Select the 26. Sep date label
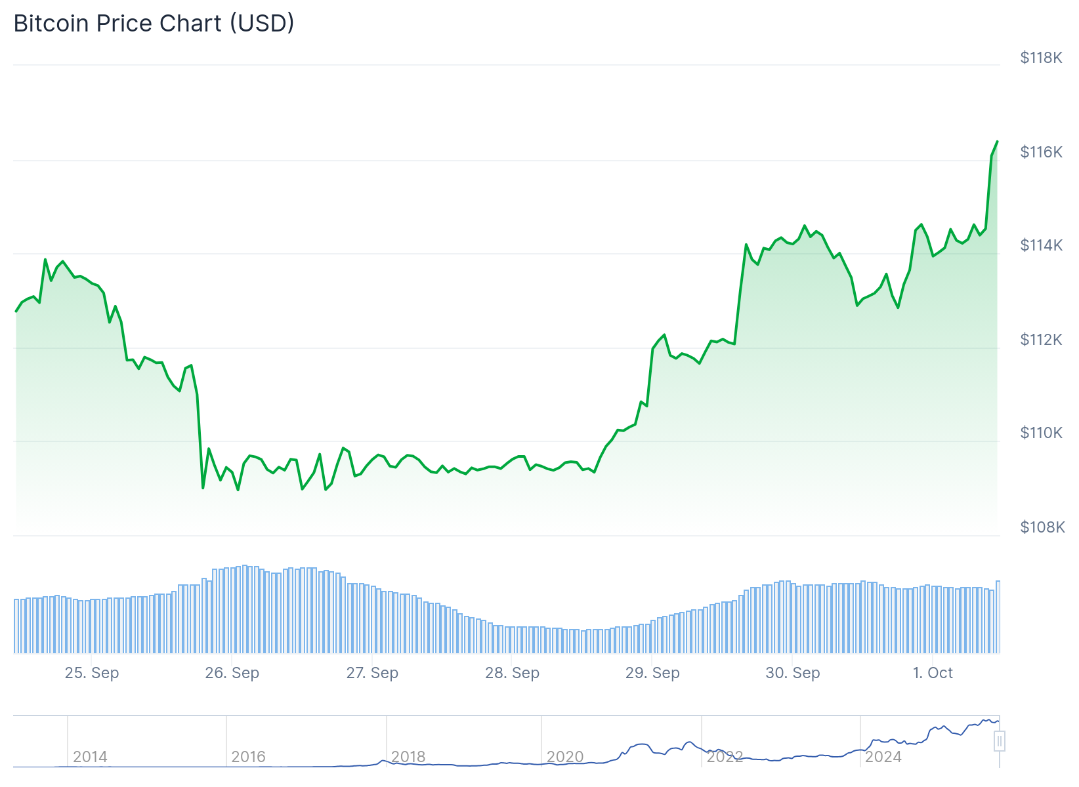 point(232,673)
